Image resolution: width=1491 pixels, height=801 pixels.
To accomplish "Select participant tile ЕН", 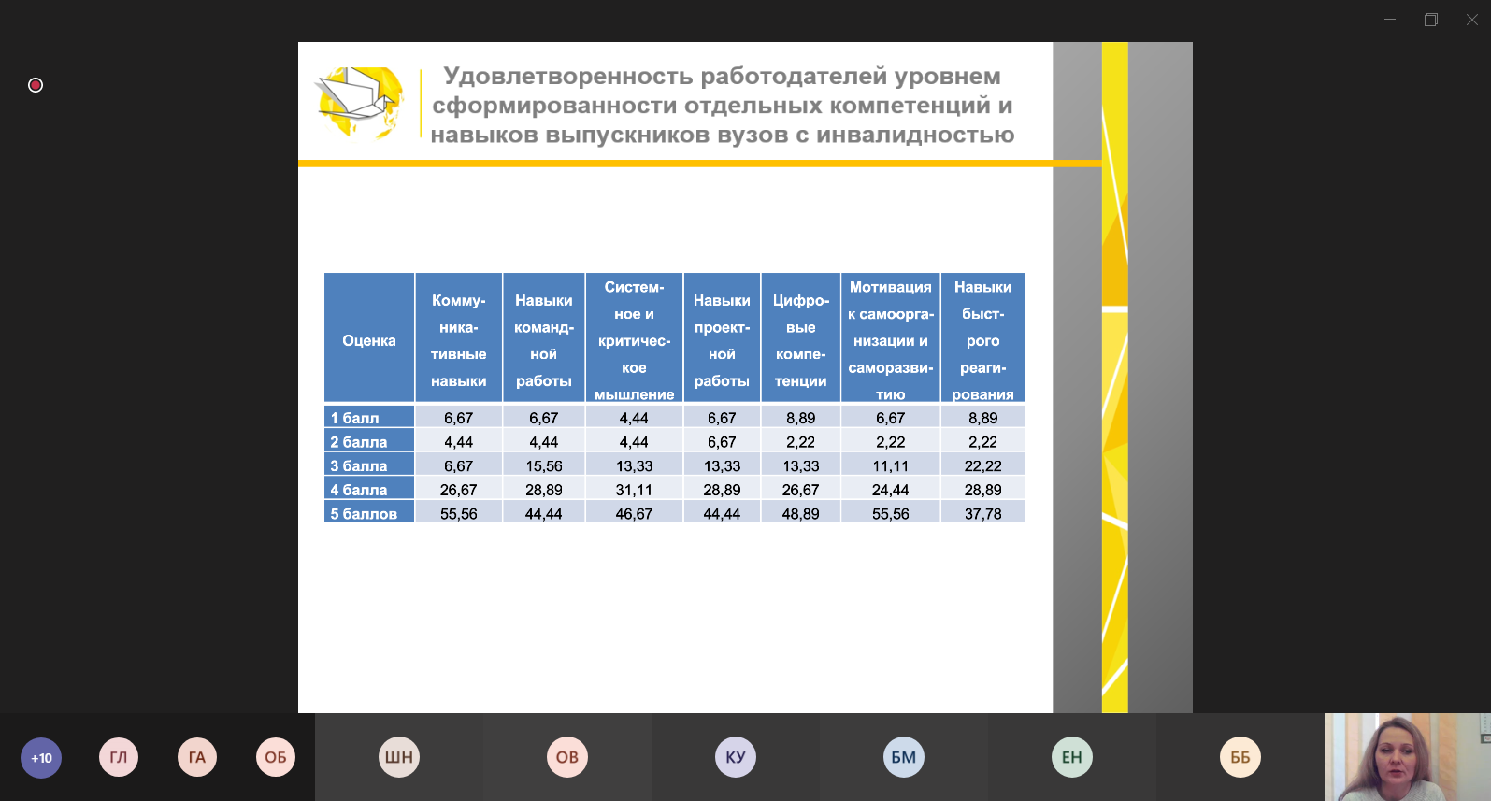I will pyautogui.click(x=1072, y=757).
